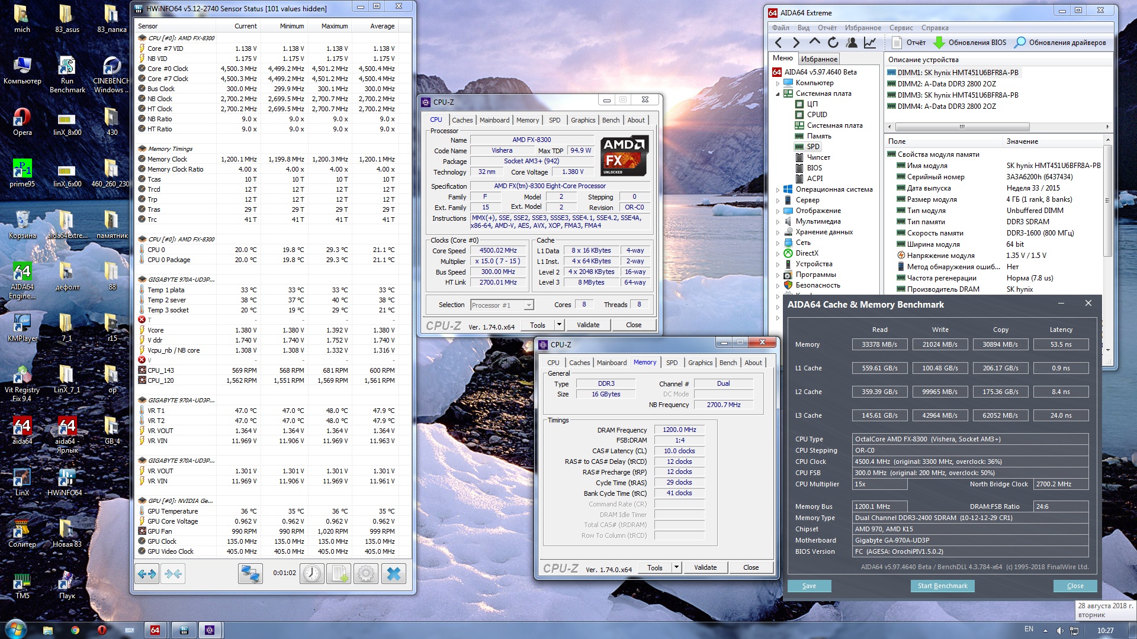Image resolution: width=1137 pixels, height=639 pixels.
Task: Click Opera icon in the taskbar
Action: tap(102, 630)
